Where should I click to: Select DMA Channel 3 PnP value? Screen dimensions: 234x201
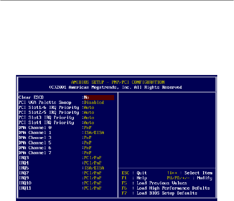click(88, 137)
